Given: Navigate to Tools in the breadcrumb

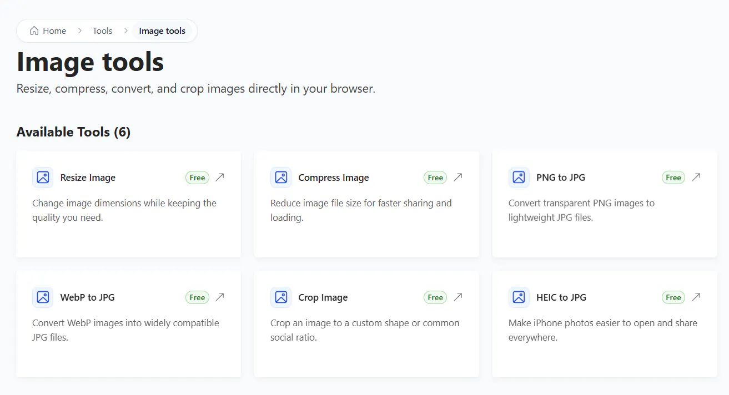Looking at the screenshot, I should point(103,31).
